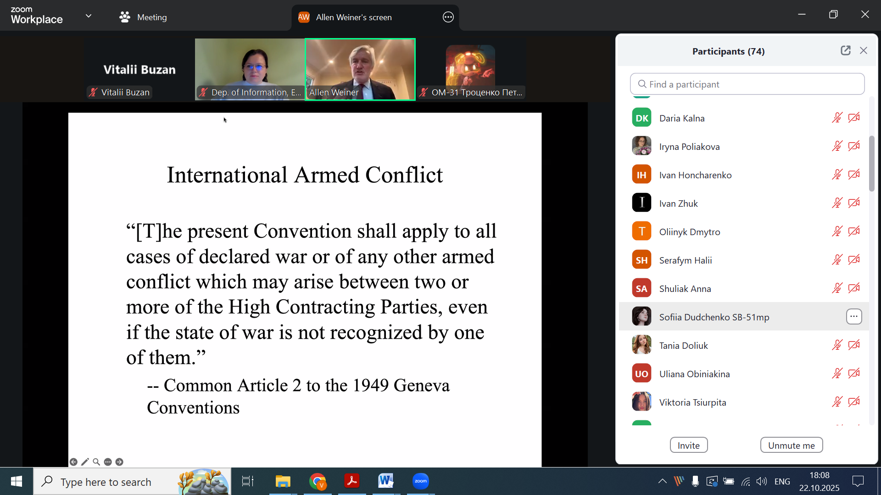Toggle Tania Doliuk's muted microphone icon
Viewport: 881px width, 495px height.
tap(837, 345)
